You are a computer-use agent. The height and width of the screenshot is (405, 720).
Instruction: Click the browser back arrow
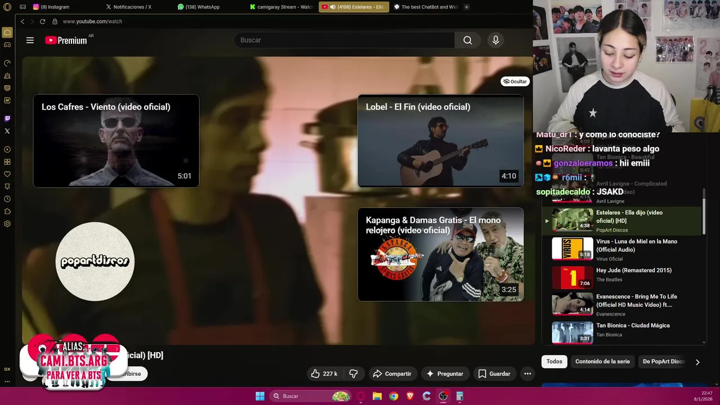click(x=22, y=21)
